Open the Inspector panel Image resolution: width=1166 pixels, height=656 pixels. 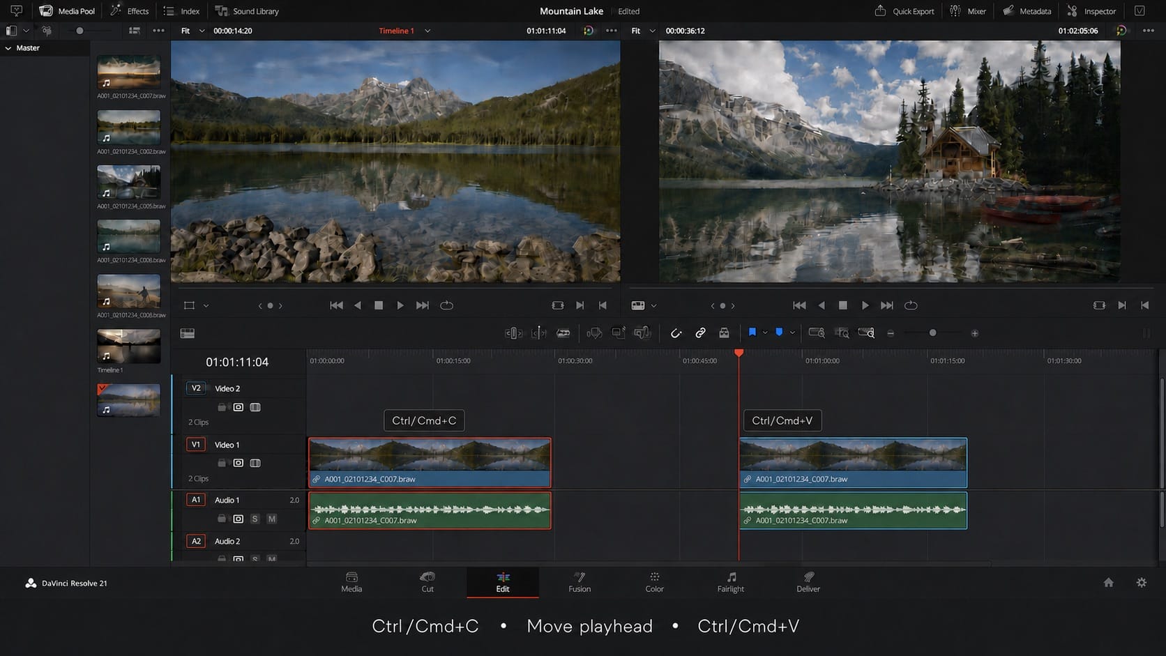pyautogui.click(x=1091, y=11)
